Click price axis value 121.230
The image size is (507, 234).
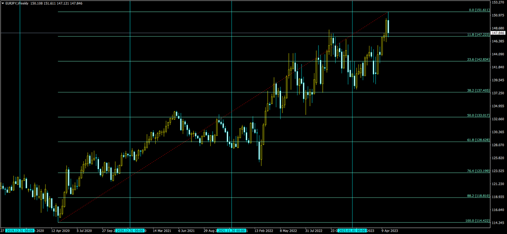pyautogui.click(x=498, y=184)
